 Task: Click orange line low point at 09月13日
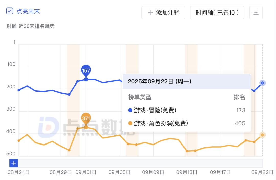tap(187, 151)
